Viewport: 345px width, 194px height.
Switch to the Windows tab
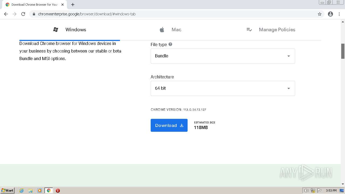[70, 30]
